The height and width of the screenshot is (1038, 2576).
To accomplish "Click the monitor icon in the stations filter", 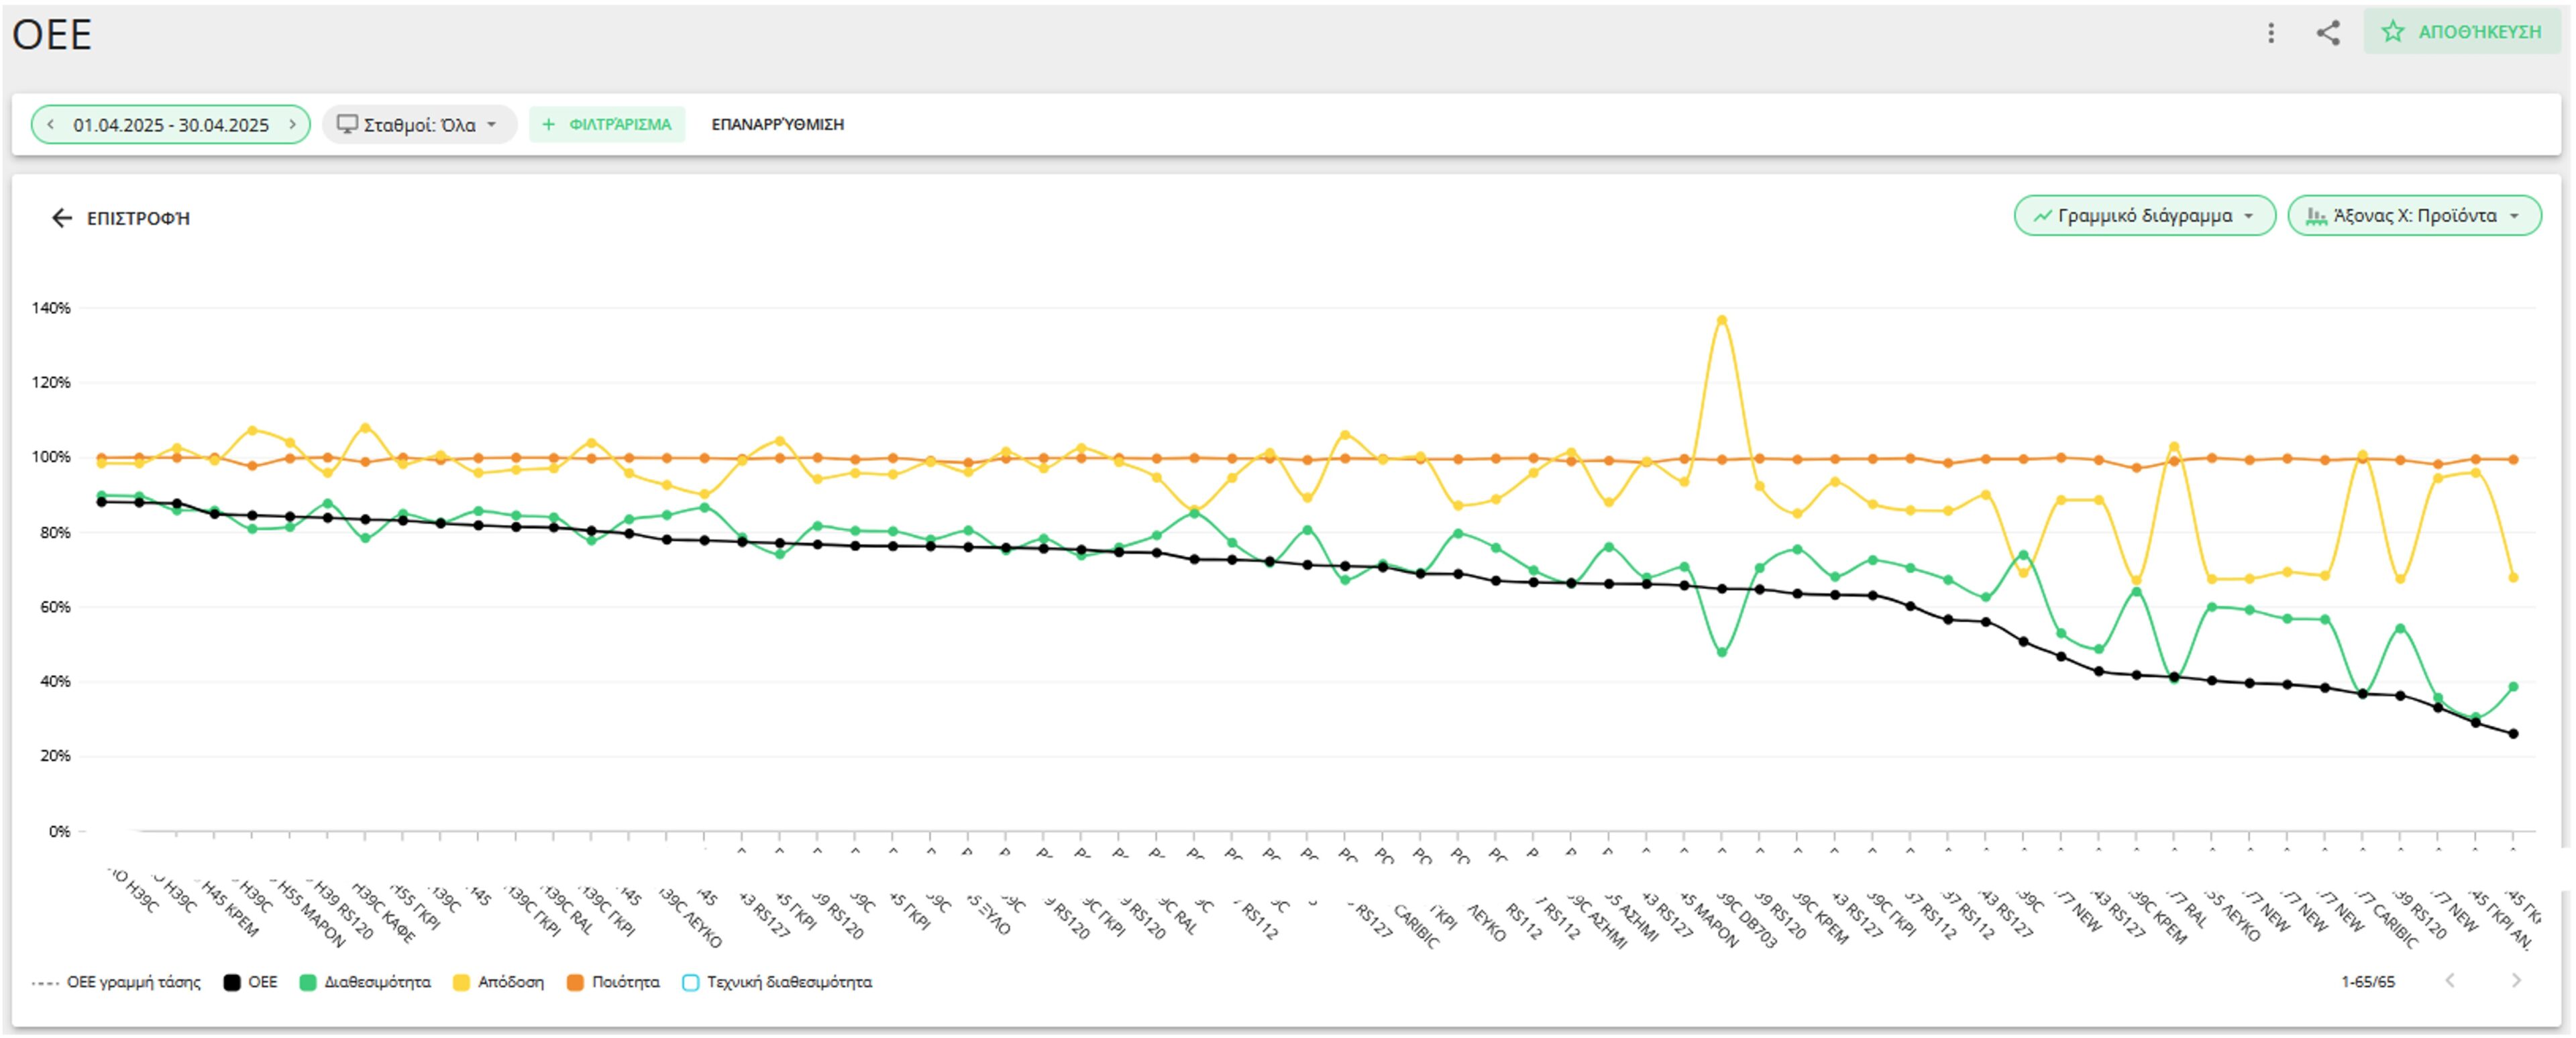I will [x=347, y=124].
